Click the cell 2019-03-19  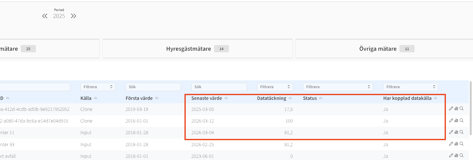pos(137,109)
